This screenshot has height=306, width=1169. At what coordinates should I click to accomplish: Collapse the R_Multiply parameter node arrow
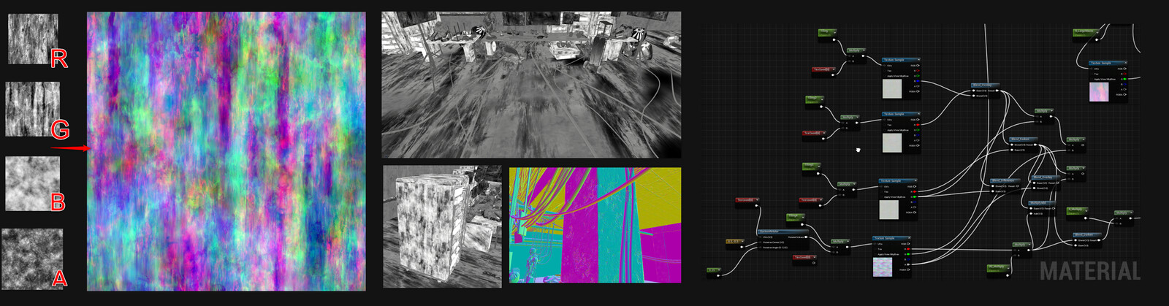click(x=1086, y=210)
